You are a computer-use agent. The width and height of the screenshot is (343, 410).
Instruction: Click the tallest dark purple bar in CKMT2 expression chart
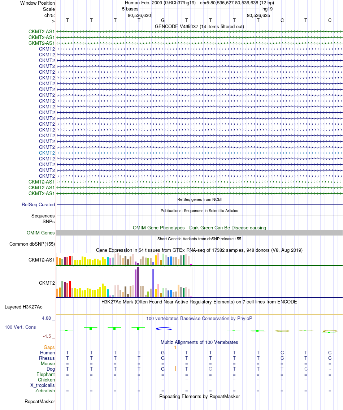tap(138, 282)
